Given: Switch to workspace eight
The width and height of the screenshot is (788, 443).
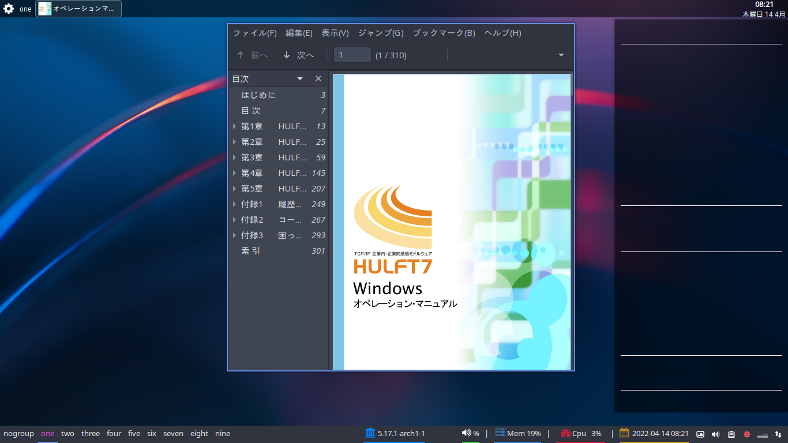Looking at the screenshot, I should click(199, 433).
